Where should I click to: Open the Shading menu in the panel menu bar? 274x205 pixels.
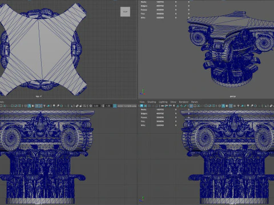[152, 102]
